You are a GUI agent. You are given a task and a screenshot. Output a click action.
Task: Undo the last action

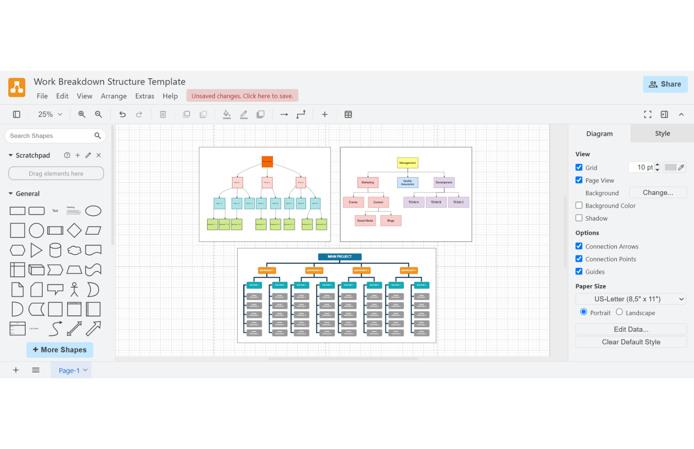122,115
